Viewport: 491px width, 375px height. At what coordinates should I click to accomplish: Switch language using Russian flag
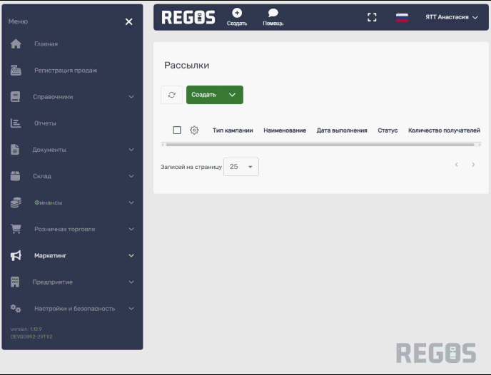click(403, 17)
